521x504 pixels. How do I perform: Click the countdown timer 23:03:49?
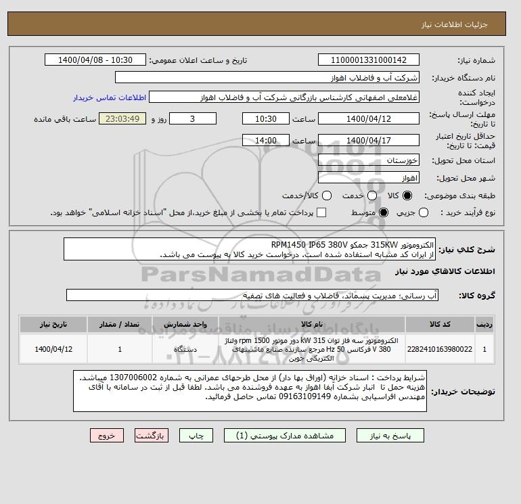click(122, 118)
